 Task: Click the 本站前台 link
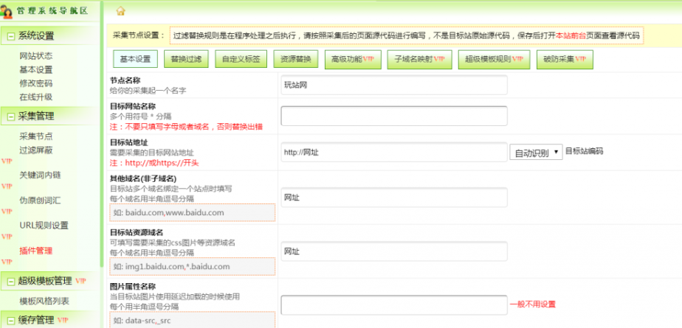point(572,35)
